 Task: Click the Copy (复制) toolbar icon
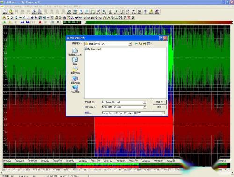[40, 12]
